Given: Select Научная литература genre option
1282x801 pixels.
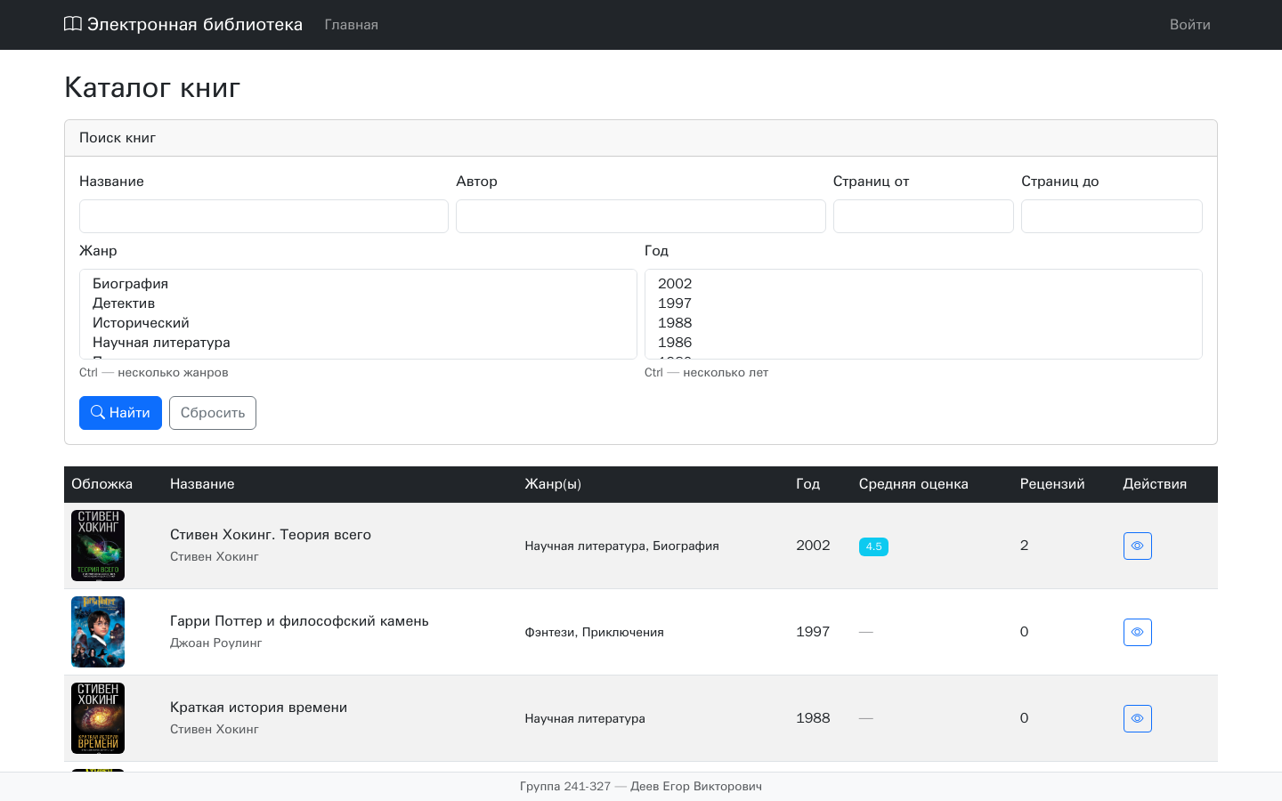Looking at the screenshot, I should [x=358, y=343].
